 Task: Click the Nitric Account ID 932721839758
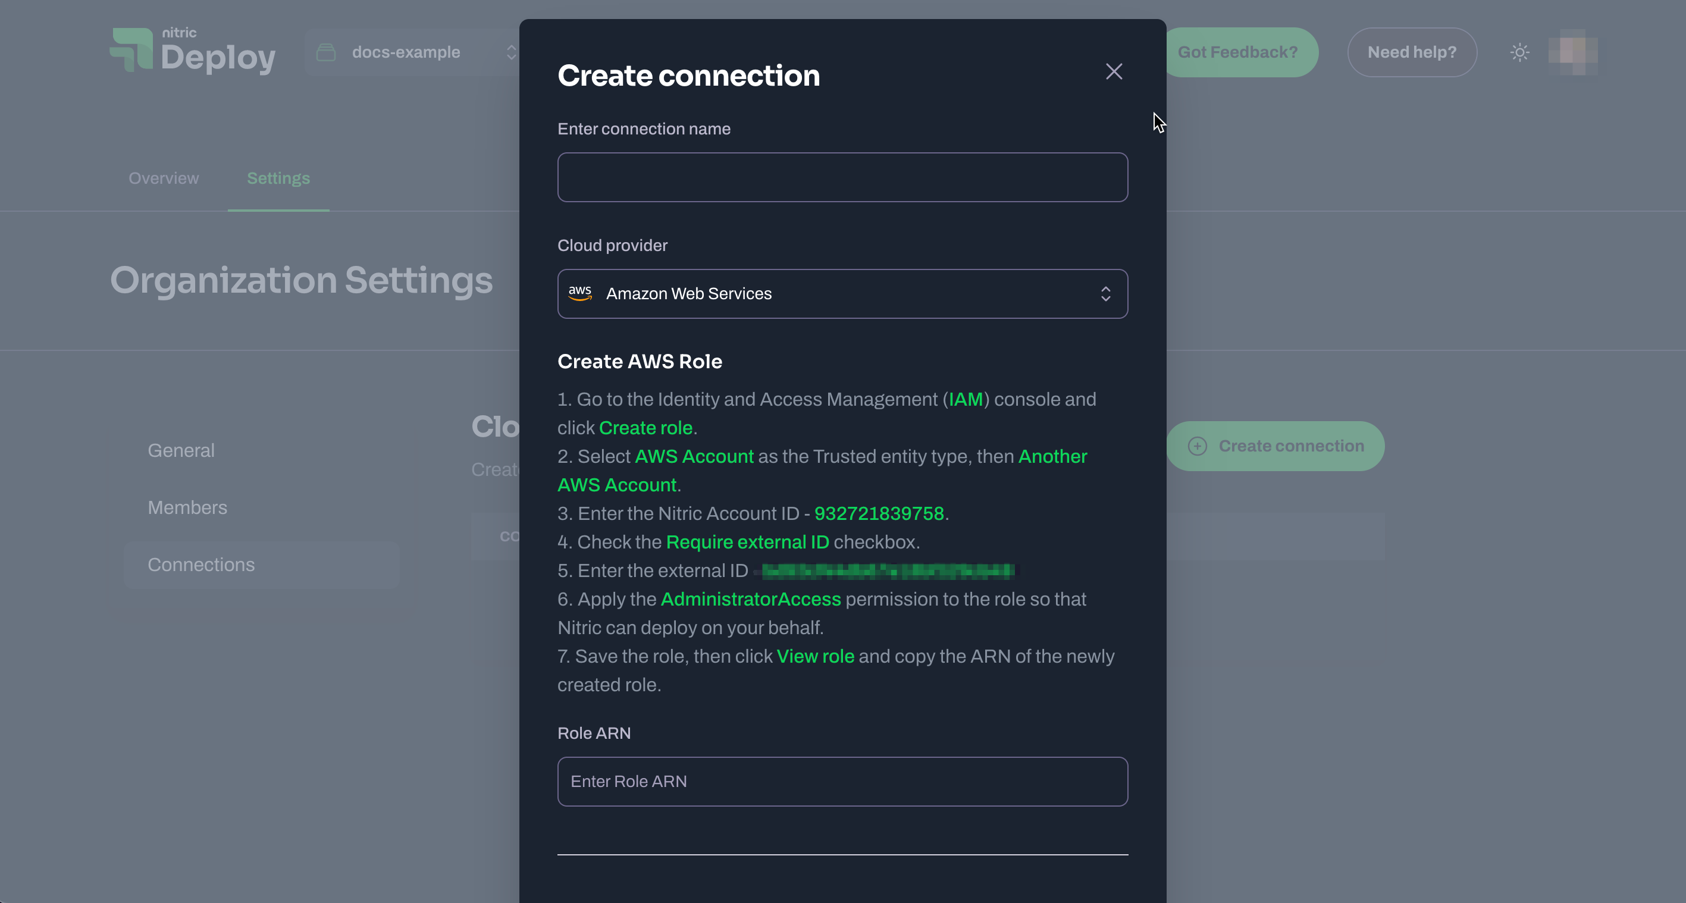click(x=879, y=514)
